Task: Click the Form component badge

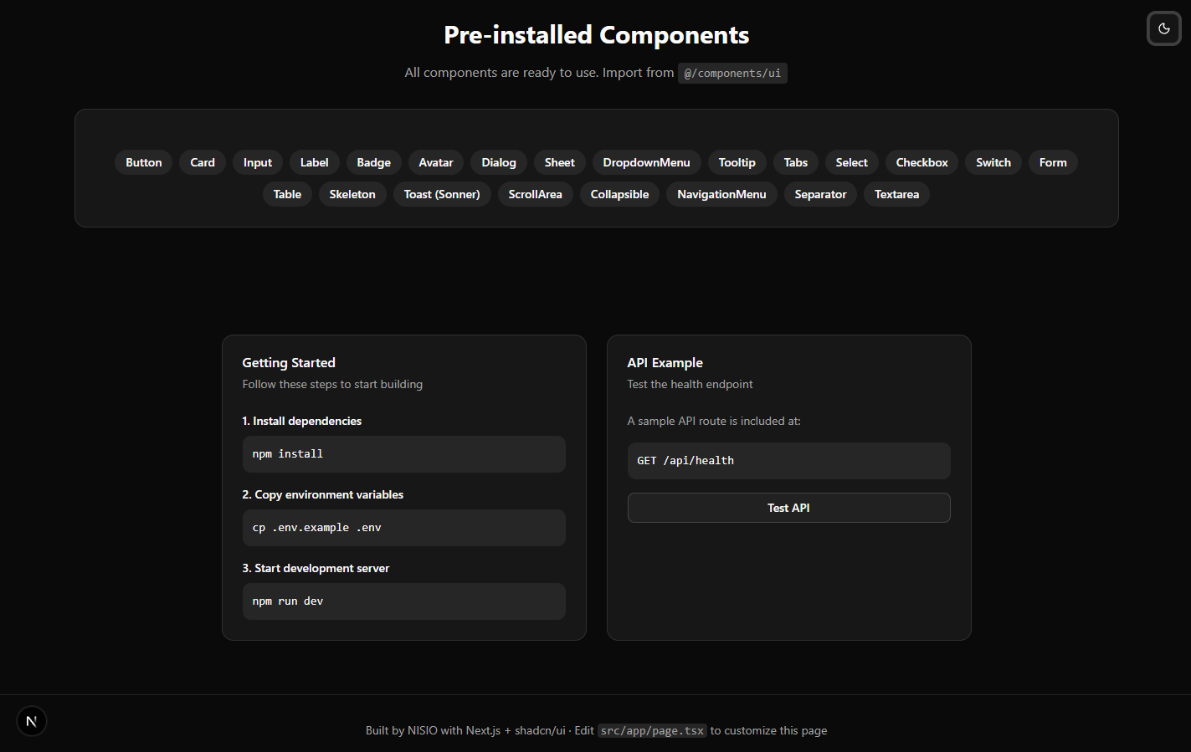Action: point(1053,162)
